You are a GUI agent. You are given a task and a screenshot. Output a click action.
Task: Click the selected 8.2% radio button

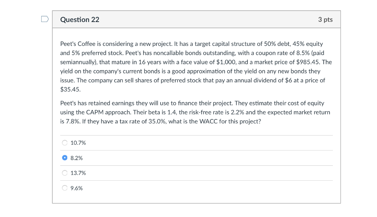tap(65, 158)
